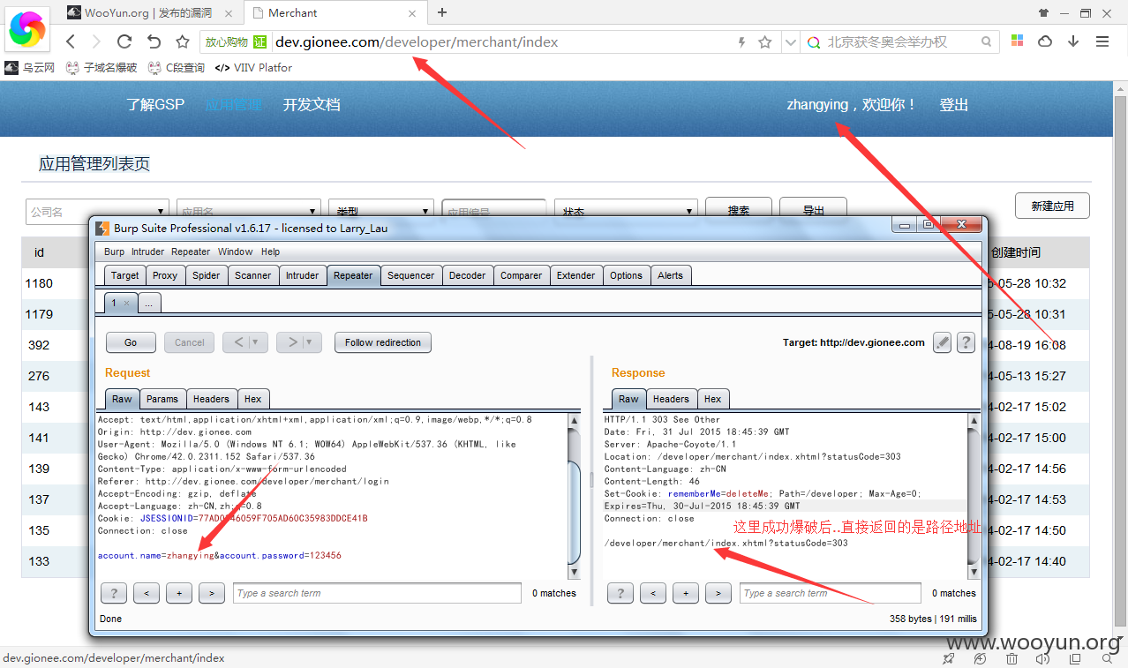Viewport: 1128px width, 668px height.
Task: Open the 状态 status dropdown
Action: [x=626, y=207]
